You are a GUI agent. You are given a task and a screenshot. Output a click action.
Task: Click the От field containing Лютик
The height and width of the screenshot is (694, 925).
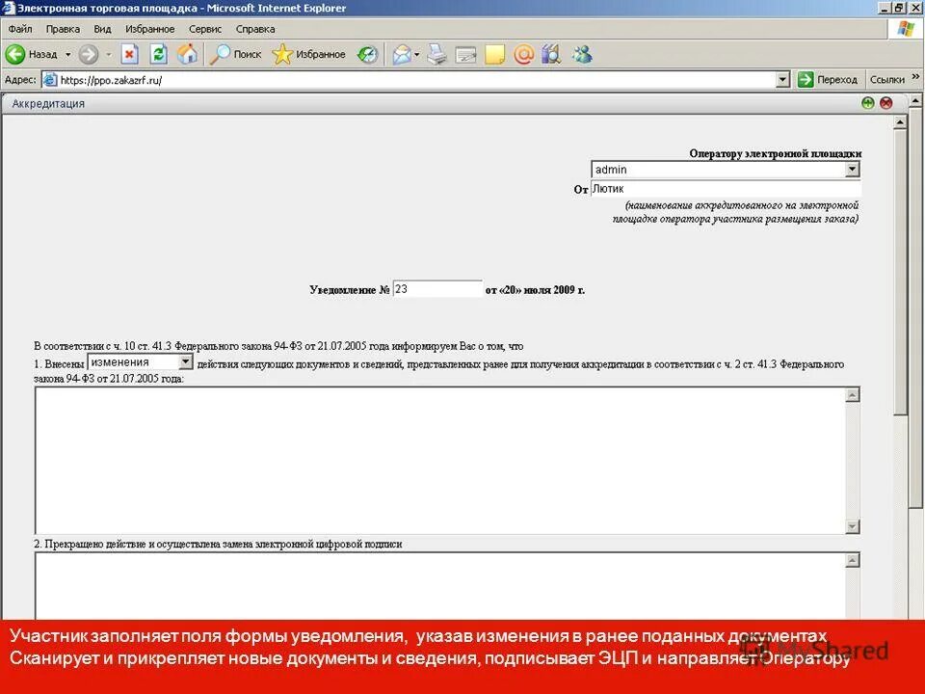(x=726, y=189)
